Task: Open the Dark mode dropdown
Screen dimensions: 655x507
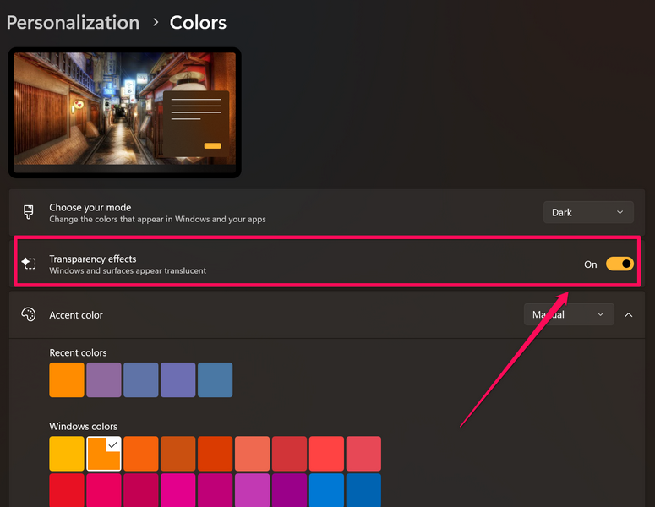Action: point(587,212)
